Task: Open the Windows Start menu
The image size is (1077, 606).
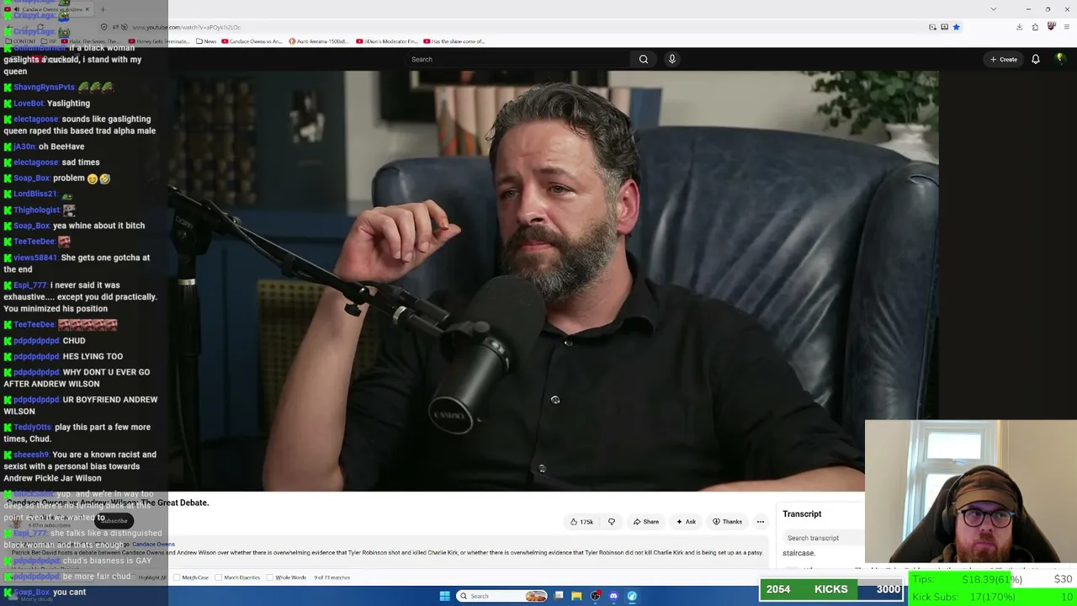Action: pyautogui.click(x=444, y=596)
